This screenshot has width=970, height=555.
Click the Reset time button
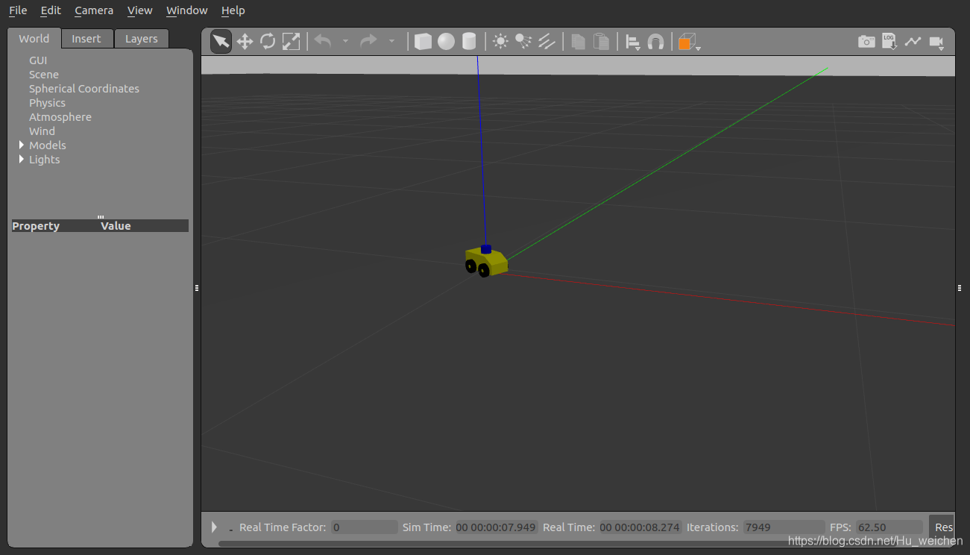(942, 527)
